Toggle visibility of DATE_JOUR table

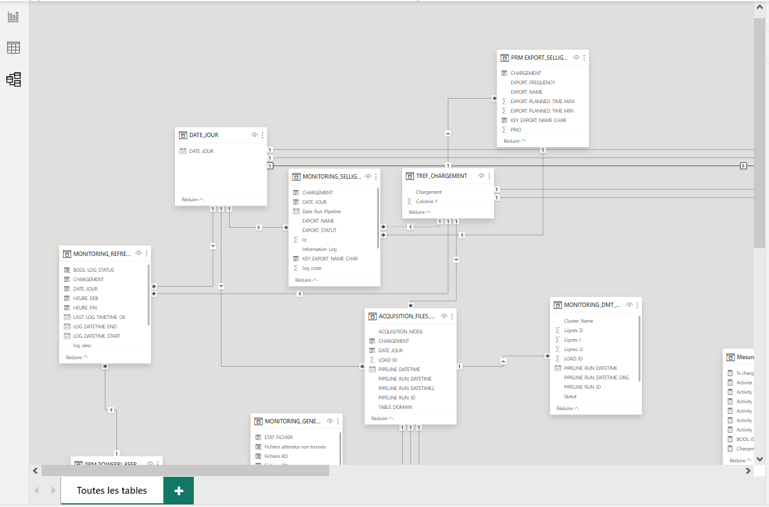(254, 135)
